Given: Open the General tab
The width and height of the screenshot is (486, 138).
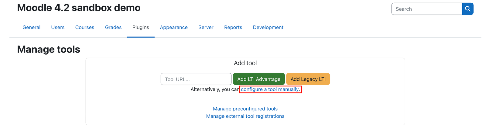Looking at the screenshot, I should (32, 27).
